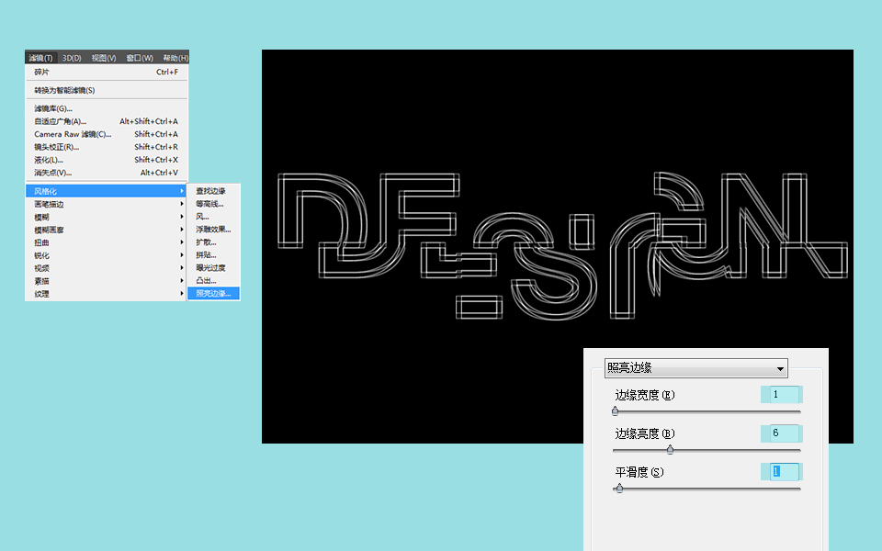Click 照亮边缘... glowing edges item
Image resolution: width=882 pixels, height=551 pixels.
coord(213,294)
